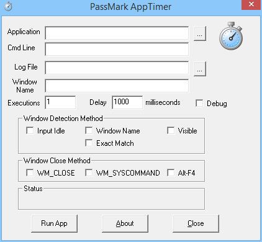The height and width of the screenshot is (242, 262).
Task: Focus the Application path field
Action: pos(117,33)
